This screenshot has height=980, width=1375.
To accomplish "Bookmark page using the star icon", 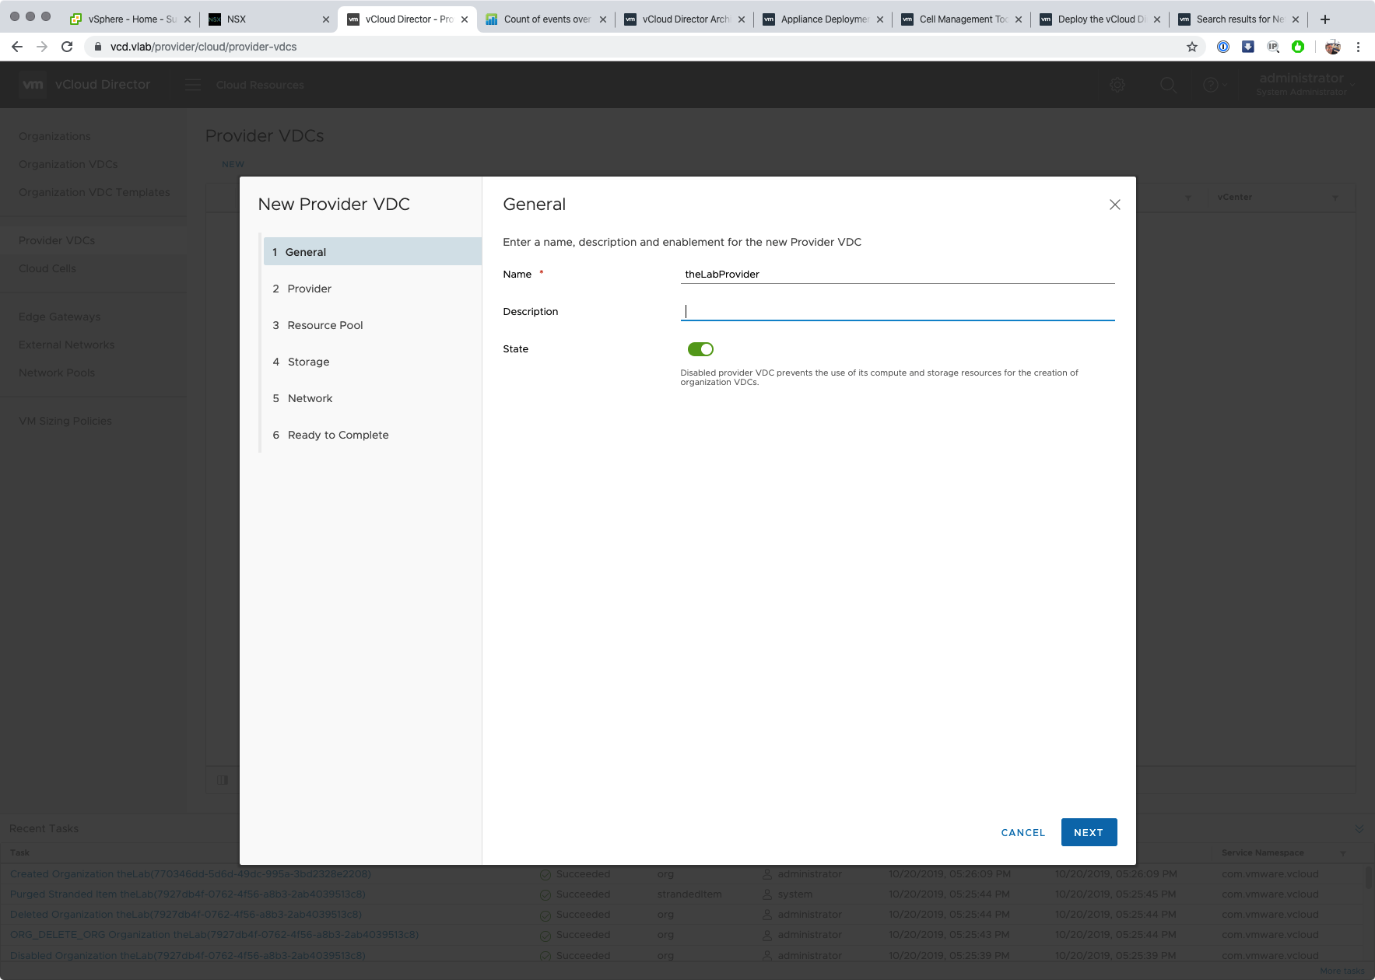I will tap(1191, 47).
